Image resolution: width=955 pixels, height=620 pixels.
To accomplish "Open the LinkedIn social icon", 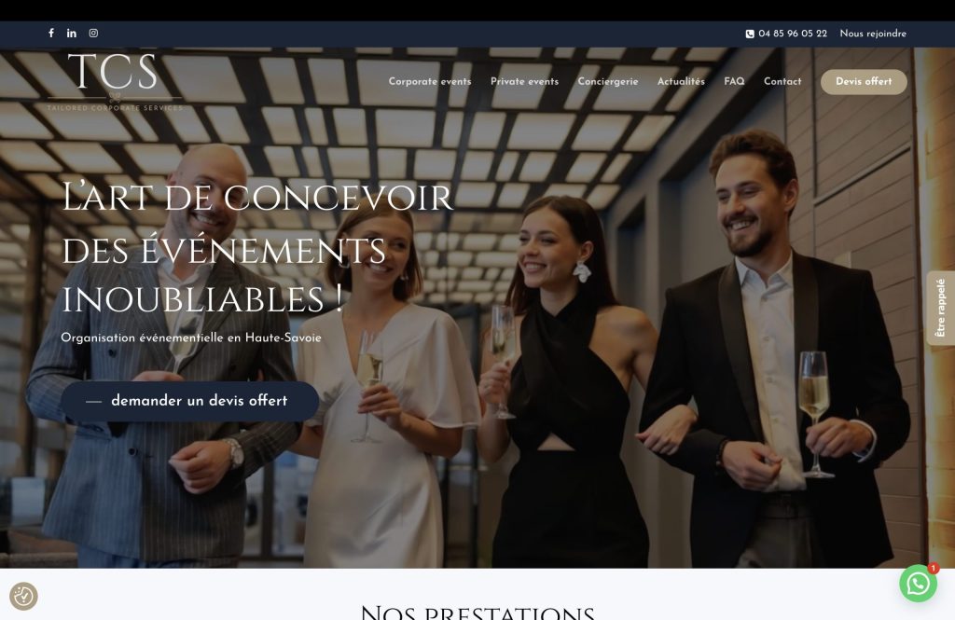I will click(x=72, y=33).
